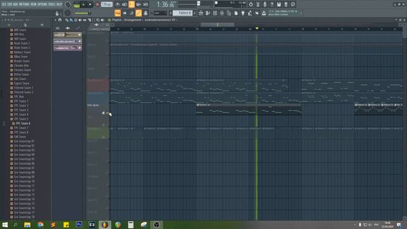
Task: Click the play/pause transport button
Action: [83, 4]
